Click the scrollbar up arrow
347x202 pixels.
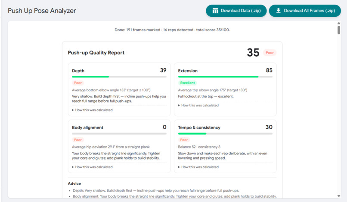(x=338, y=23)
